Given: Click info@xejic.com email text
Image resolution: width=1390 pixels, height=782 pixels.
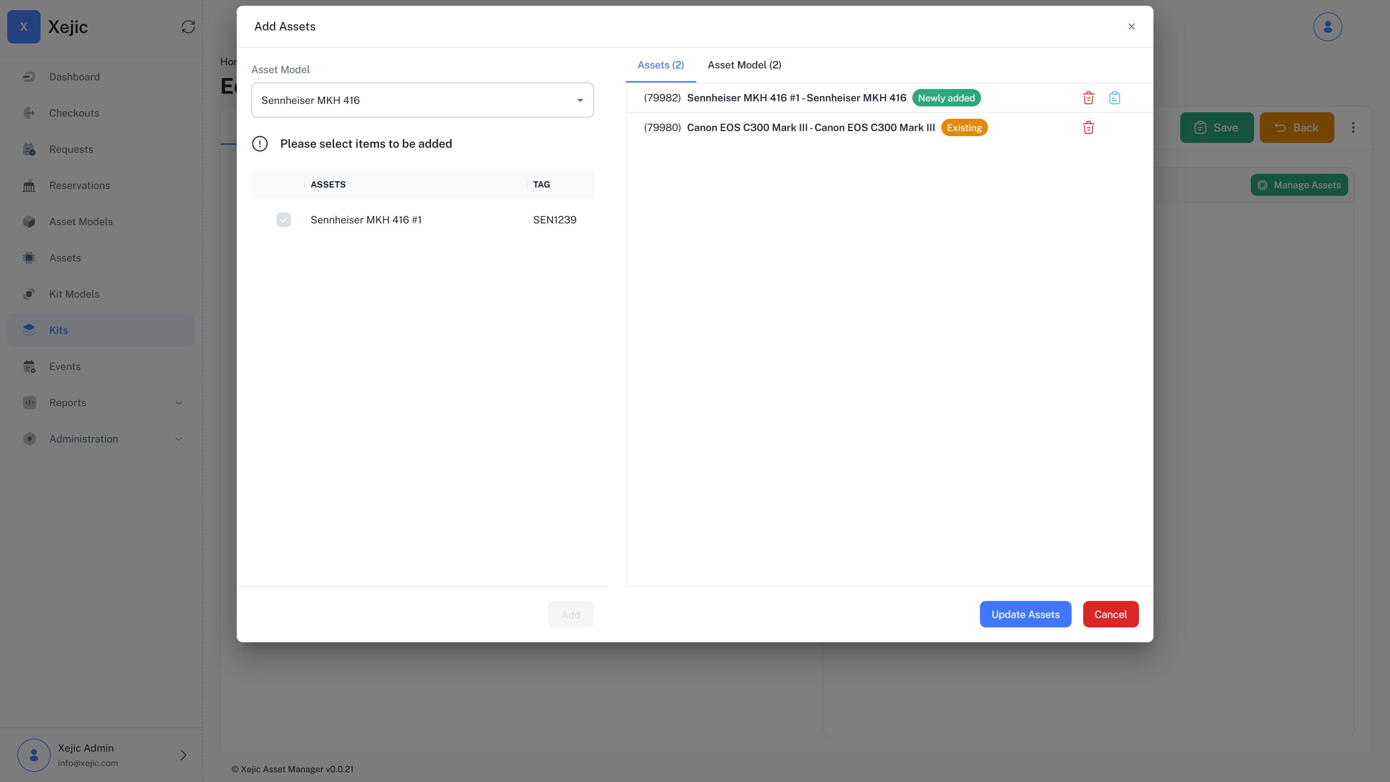Looking at the screenshot, I should [88, 762].
